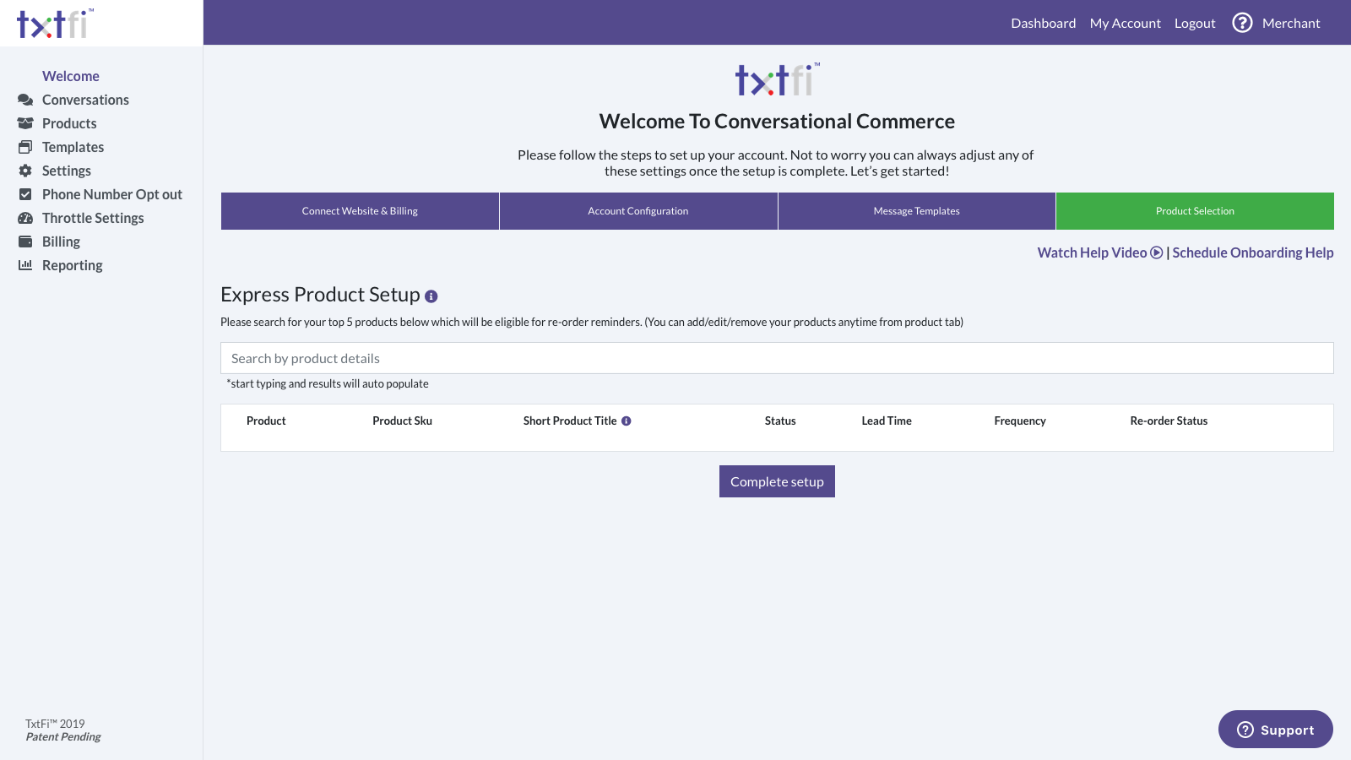Click the info icon beside Express Product Setup

tap(431, 296)
